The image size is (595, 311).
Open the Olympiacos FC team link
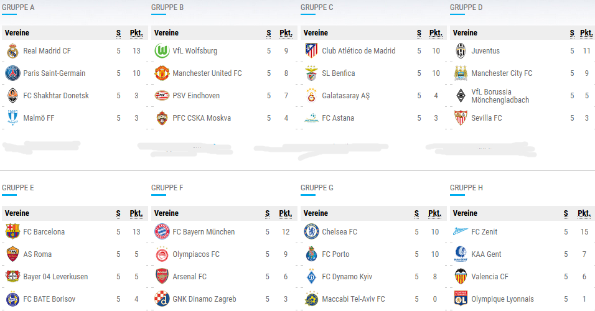click(x=196, y=254)
